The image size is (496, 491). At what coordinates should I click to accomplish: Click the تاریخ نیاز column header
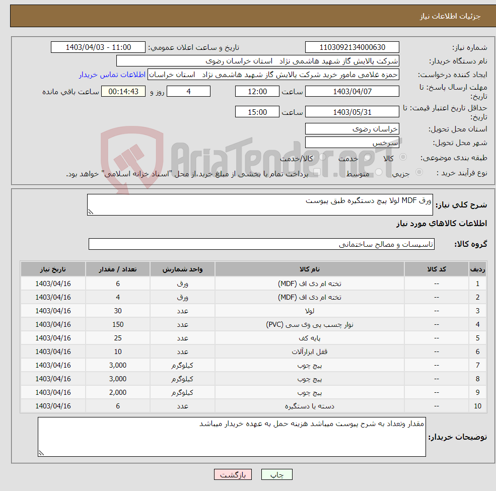click(x=53, y=269)
